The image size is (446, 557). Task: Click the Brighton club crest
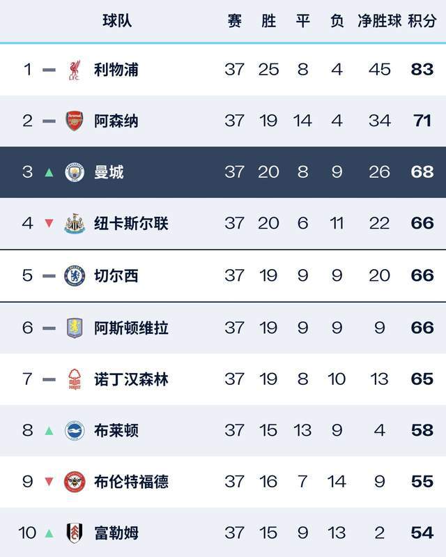(75, 431)
